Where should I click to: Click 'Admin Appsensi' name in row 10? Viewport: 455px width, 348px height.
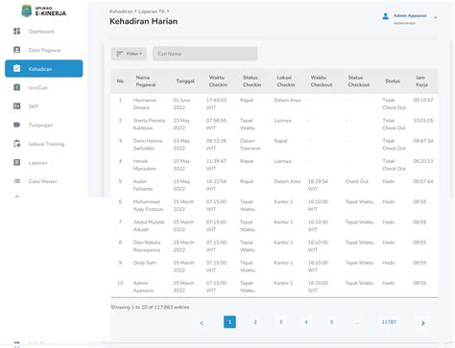click(x=143, y=287)
